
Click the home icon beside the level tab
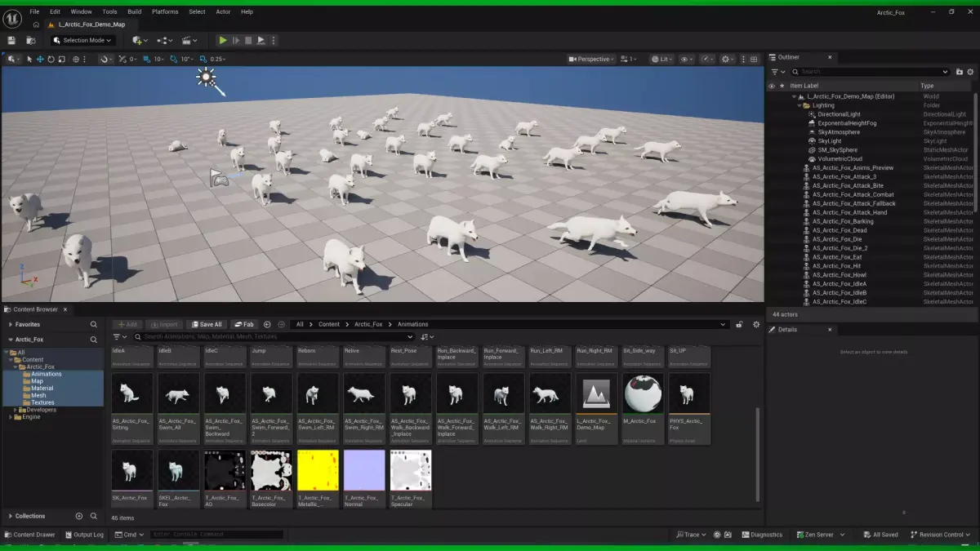pyautogui.click(x=36, y=24)
